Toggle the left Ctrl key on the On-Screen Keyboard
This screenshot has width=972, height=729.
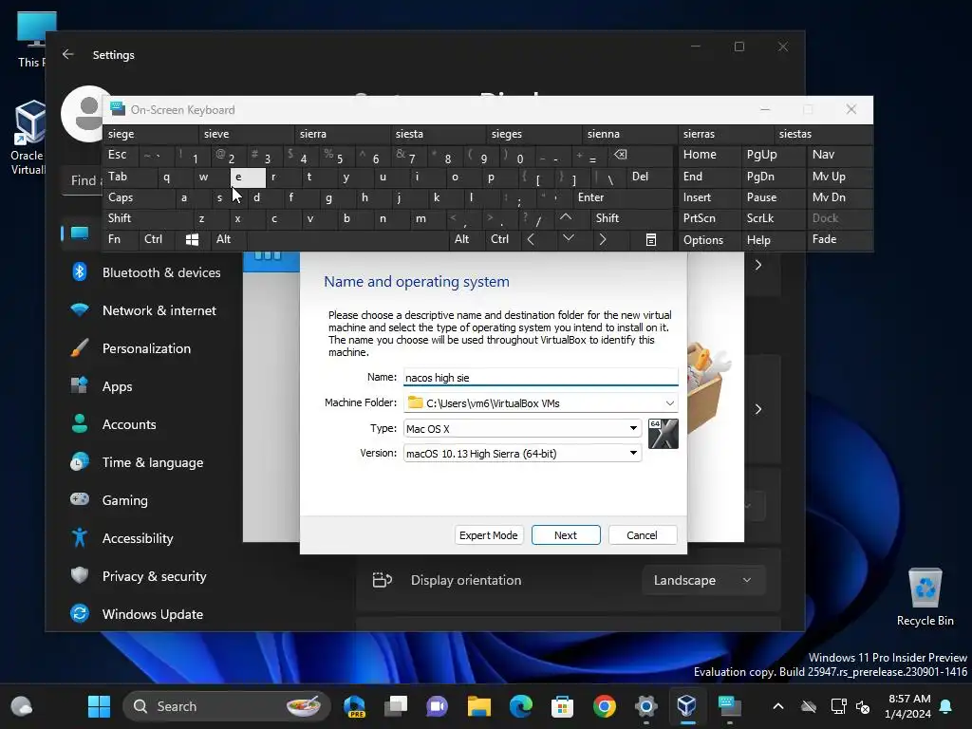[157, 239]
